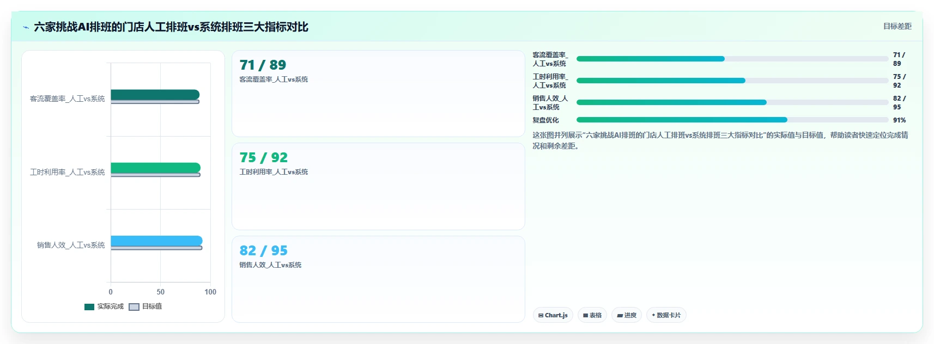Viewport: 934px width, 344px height.
Task: Click the 客流覆盖率_人工vs系统 y-axis label in chart
Action: click(67, 99)
